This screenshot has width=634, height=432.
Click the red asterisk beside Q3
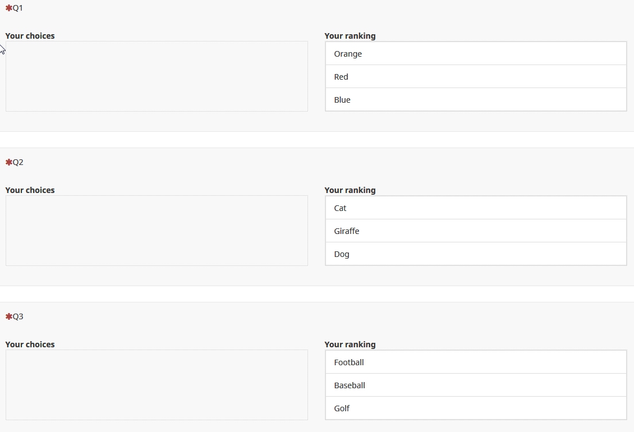click(x=8, y=316)
